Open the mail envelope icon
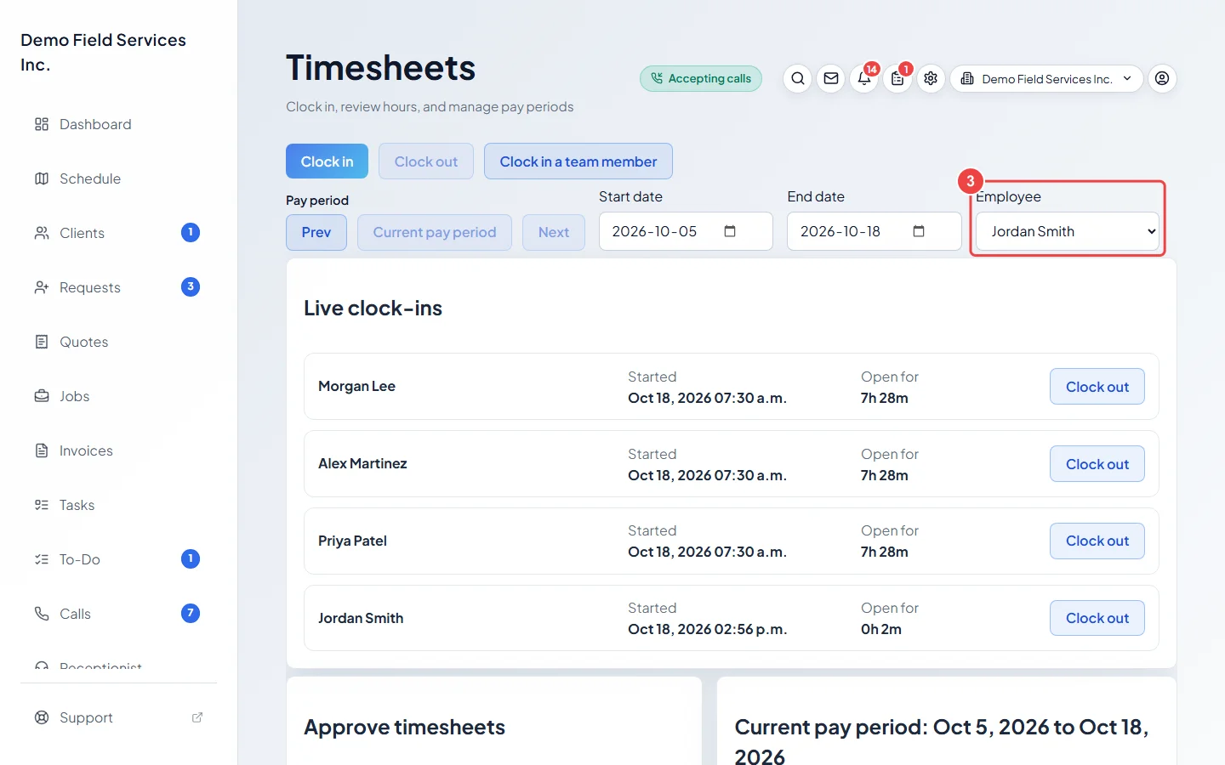The height and width of the screenshot is (765, 1225). click(x=831, y=78)
